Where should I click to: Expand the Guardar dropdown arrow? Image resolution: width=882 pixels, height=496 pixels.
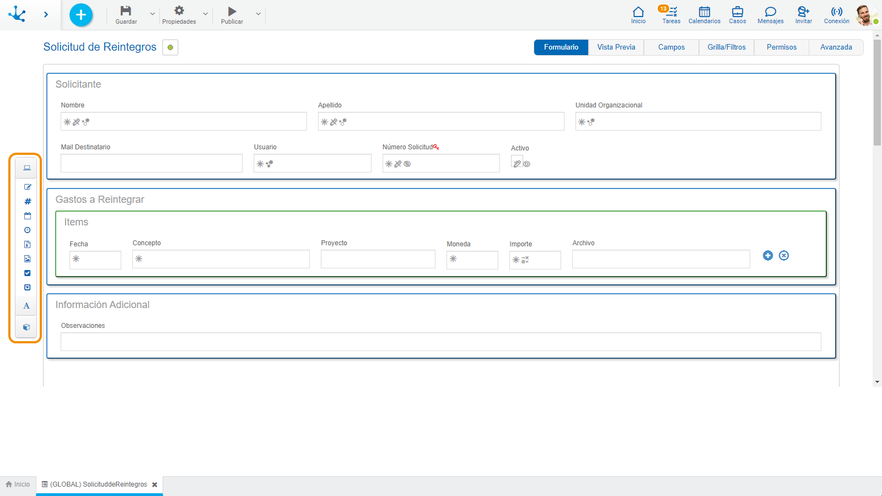[x=153, y=14]
